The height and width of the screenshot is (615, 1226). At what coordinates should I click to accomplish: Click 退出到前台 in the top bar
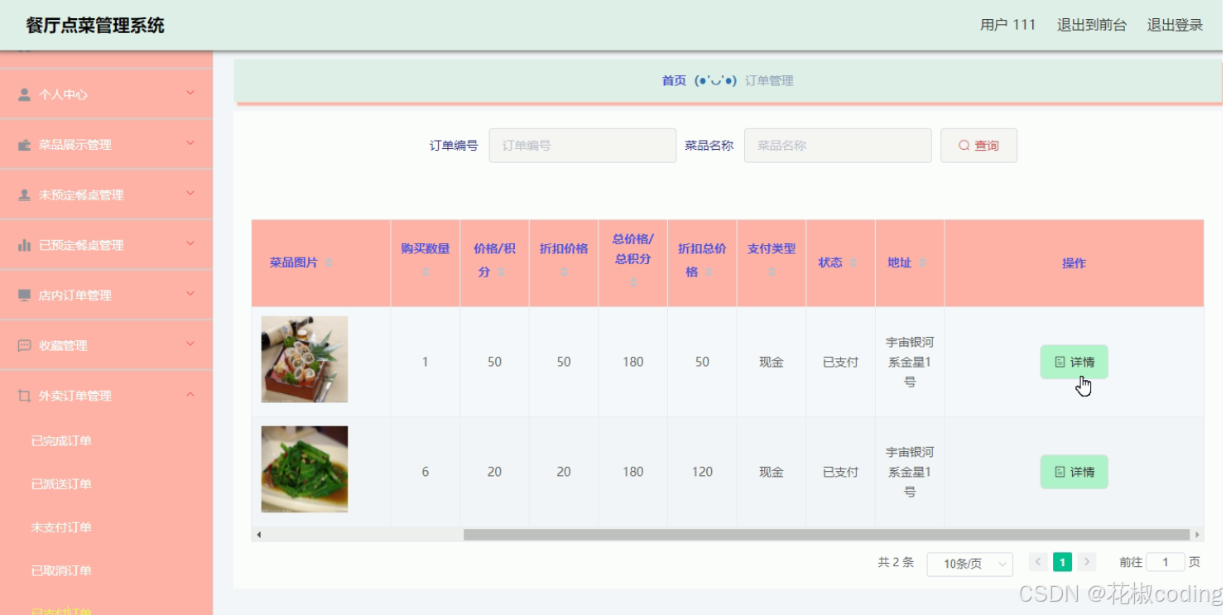pos(1092,25)
